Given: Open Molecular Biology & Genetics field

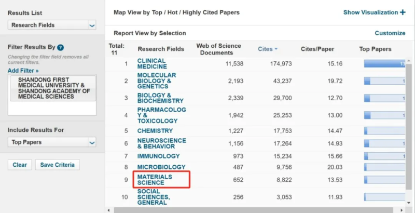Looking at the screenshot, I should click(x=156, y=81).
